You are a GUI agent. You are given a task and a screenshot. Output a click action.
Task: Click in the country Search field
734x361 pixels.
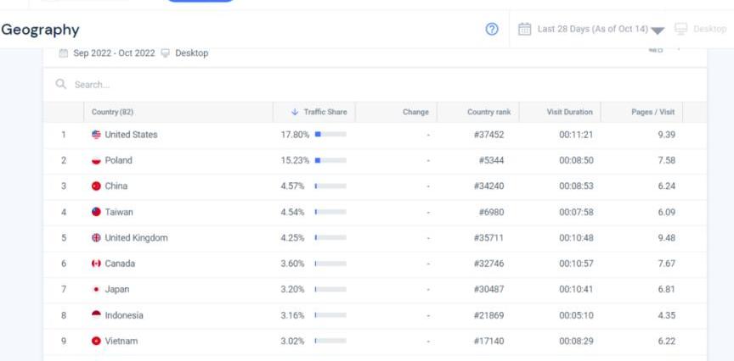tap(255, 85)
